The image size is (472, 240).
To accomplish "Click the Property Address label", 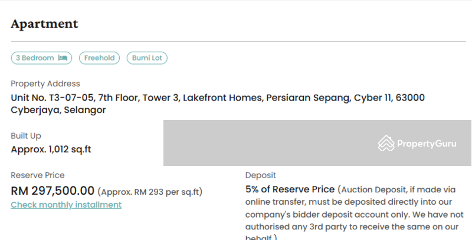I will (x=45, y=84).
